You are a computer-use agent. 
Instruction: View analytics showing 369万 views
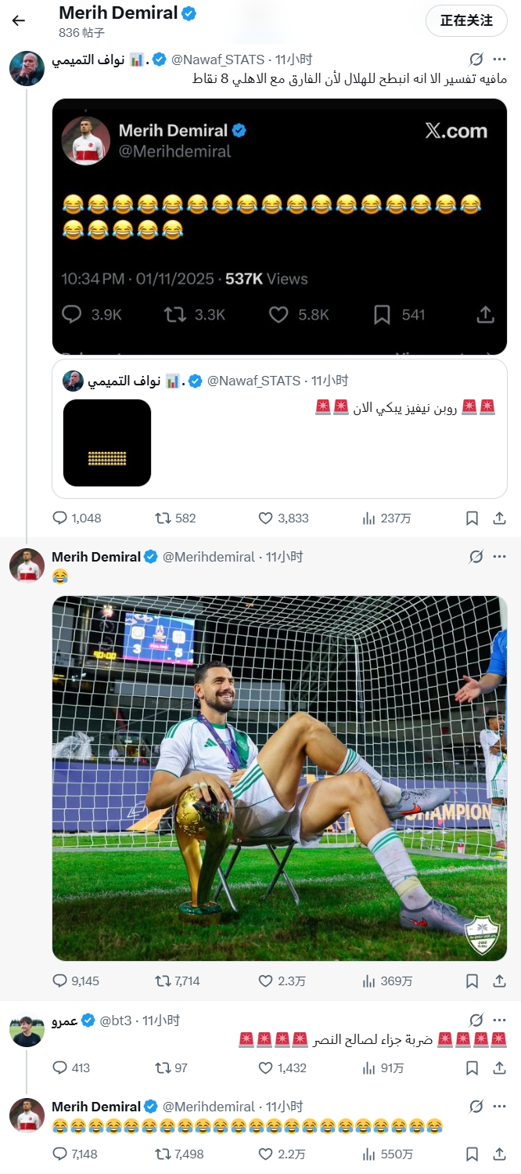[x=387, y=981]
